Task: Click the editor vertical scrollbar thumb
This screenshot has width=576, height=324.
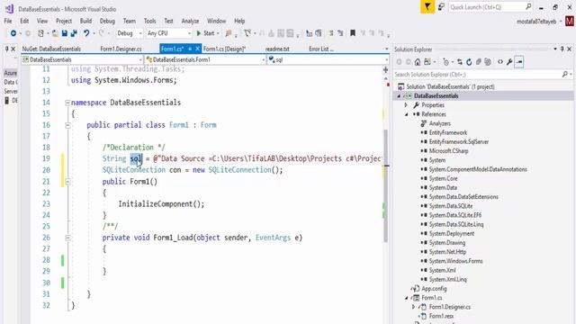Action: [x=386, y=185]
